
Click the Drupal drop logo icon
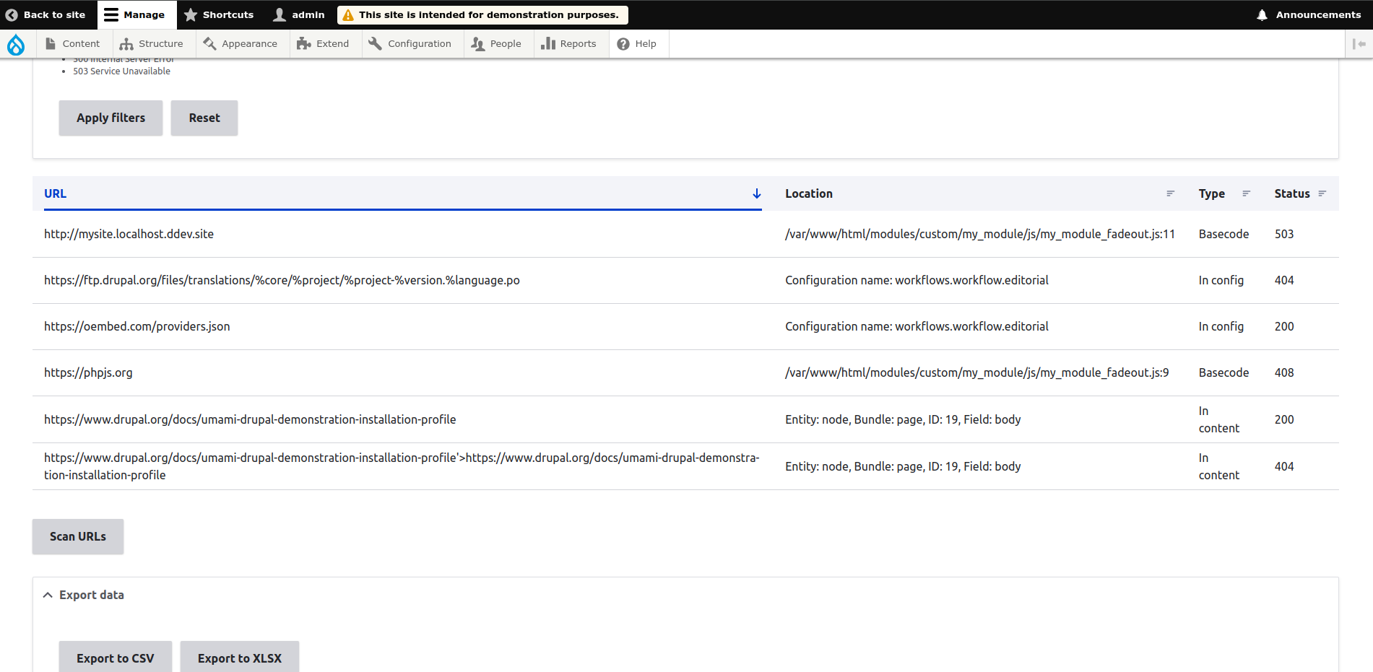16,45
